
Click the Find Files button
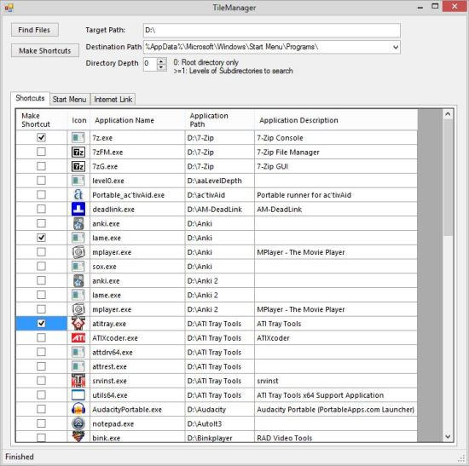[35, 30]
